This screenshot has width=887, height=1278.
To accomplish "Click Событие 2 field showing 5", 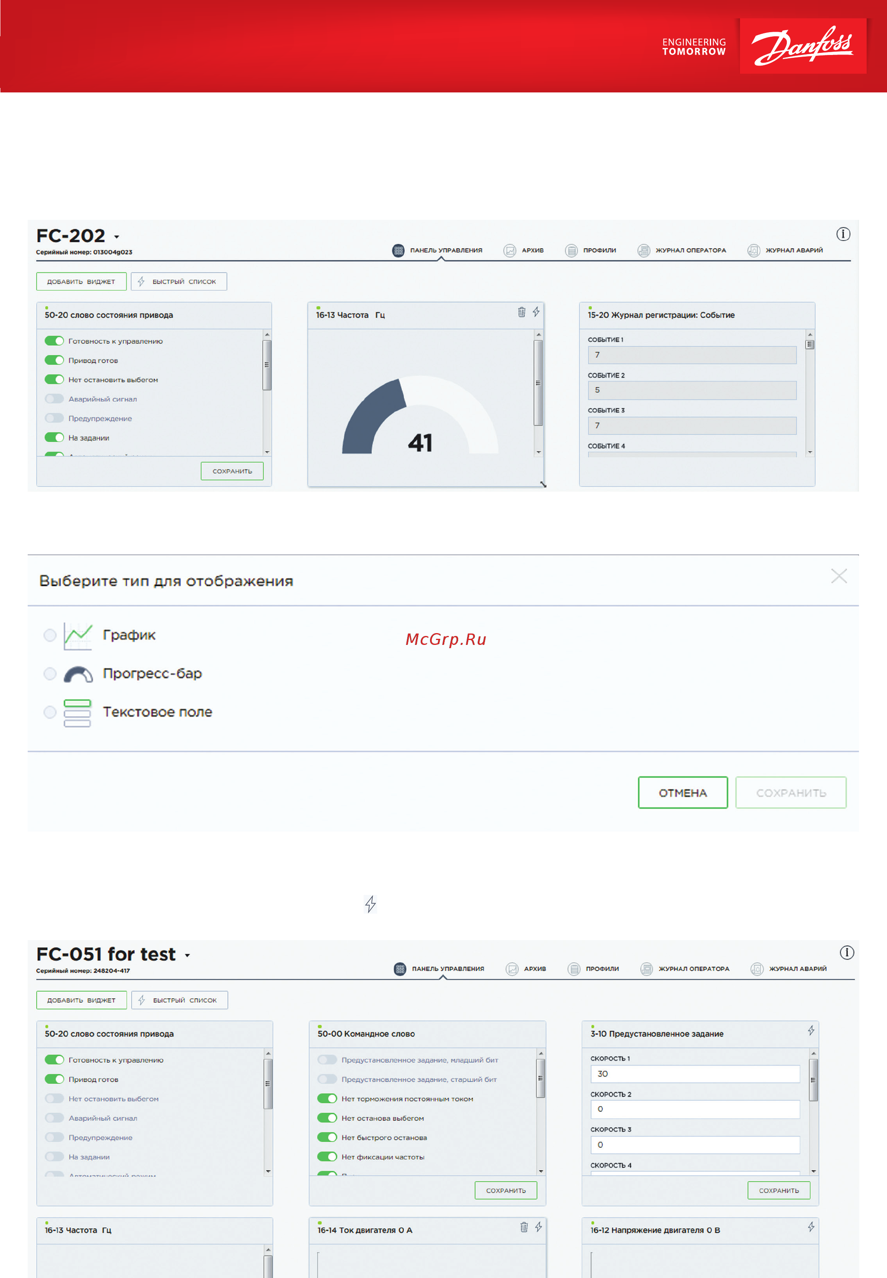I will pyautogui.click(x=692, y=390).
